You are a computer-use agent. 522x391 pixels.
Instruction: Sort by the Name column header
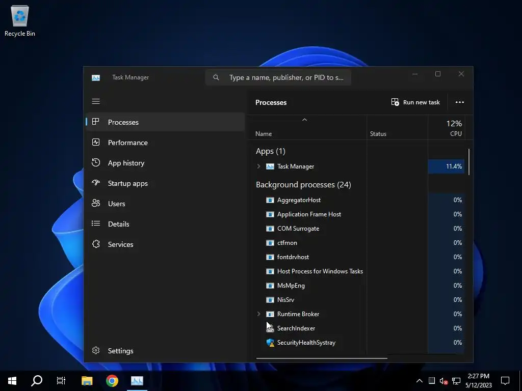[307, 127]
